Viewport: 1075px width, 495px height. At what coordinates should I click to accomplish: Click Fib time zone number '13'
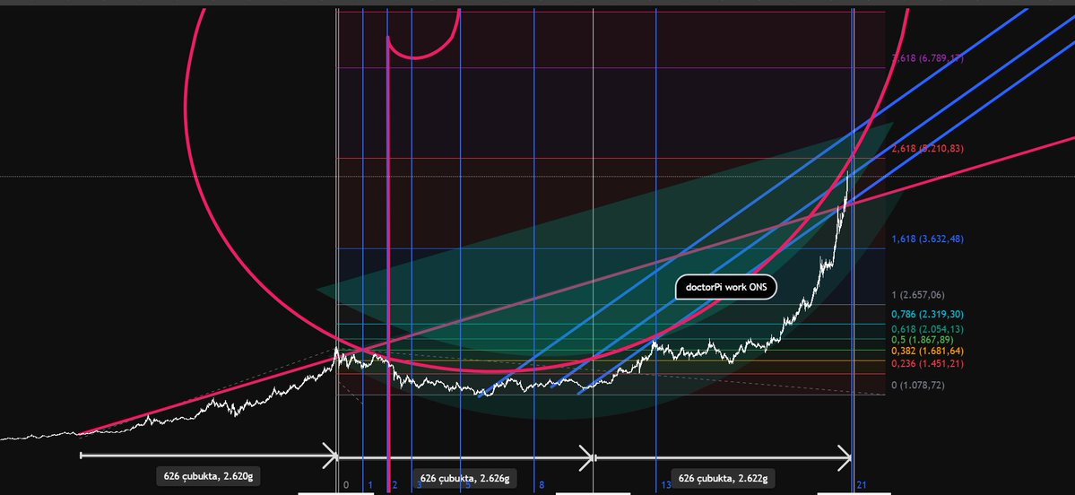tap(666, 485)
